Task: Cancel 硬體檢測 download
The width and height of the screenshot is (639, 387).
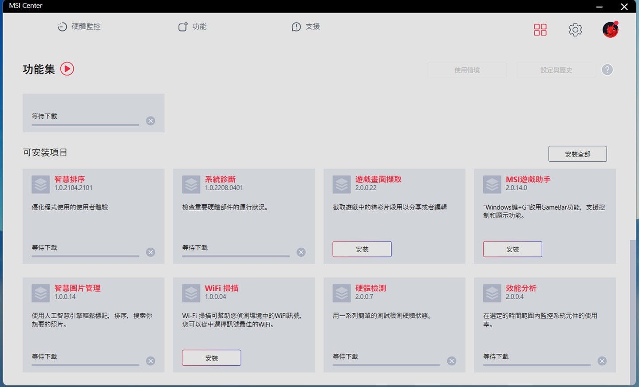Action: 452,361
